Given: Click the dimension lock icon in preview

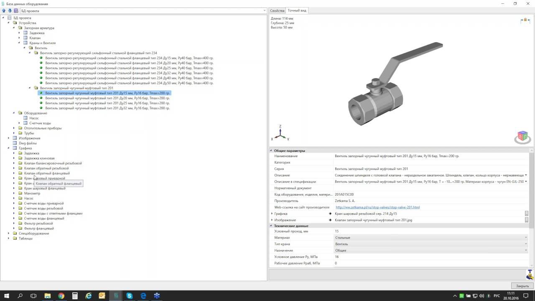Looking at the screenshot, I should pyautogui.click(x=525, y=20).
